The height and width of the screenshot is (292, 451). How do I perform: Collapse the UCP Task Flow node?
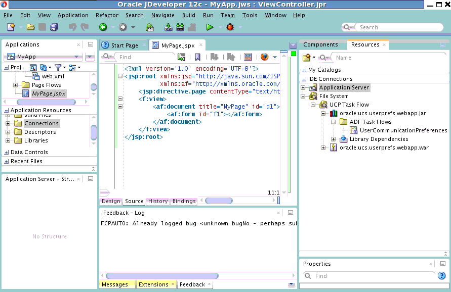coord(313,105)
